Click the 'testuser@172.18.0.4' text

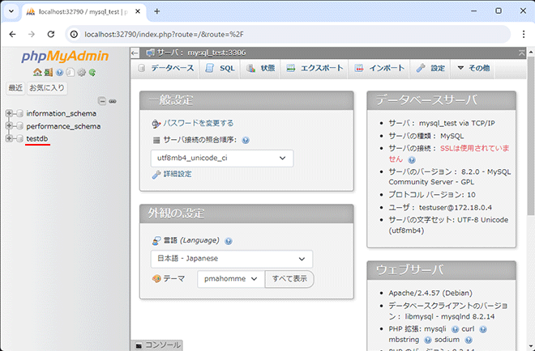(456, 208)
